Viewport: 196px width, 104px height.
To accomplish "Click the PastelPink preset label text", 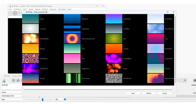I will pos(168,49).
